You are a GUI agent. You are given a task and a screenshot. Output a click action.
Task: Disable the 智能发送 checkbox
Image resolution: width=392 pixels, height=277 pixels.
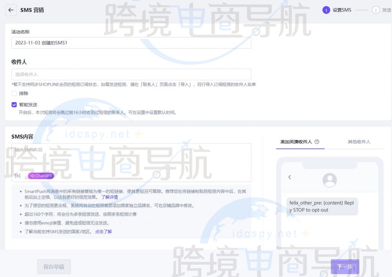click(x=14, y=104)
